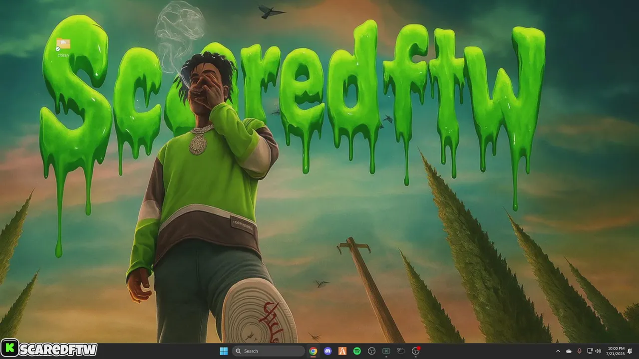
Task: Open the orange app icon next to Discord
Action: [x=342, y=351]
